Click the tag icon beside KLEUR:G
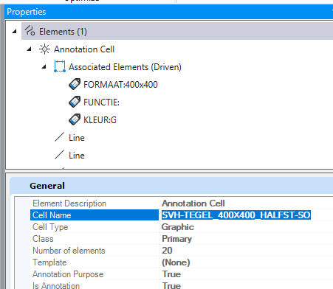The width and height of the screenshot is (333, 289). click(x=75, y=119)
